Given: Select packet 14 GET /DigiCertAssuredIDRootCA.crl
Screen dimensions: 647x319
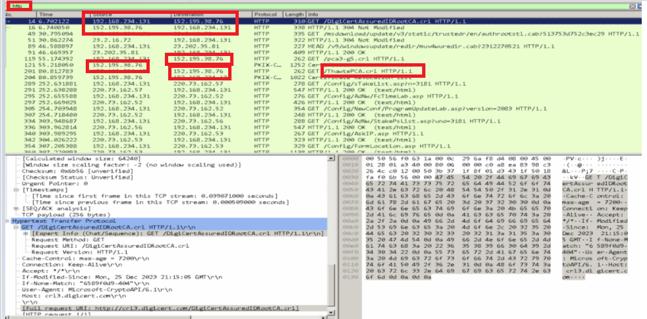Looking at the screenshot, I should tap(323, 20).
